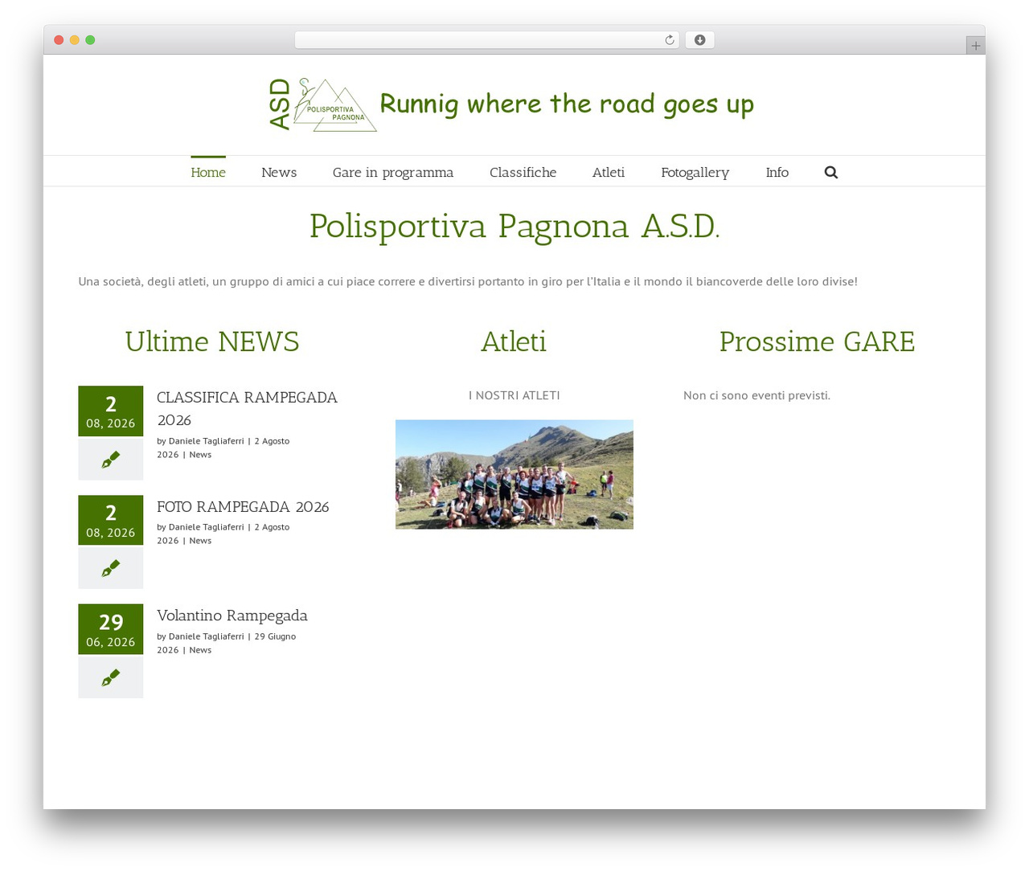Select Classifiche in the navigation
The image size is (1029, 871).
coord(523,172)
